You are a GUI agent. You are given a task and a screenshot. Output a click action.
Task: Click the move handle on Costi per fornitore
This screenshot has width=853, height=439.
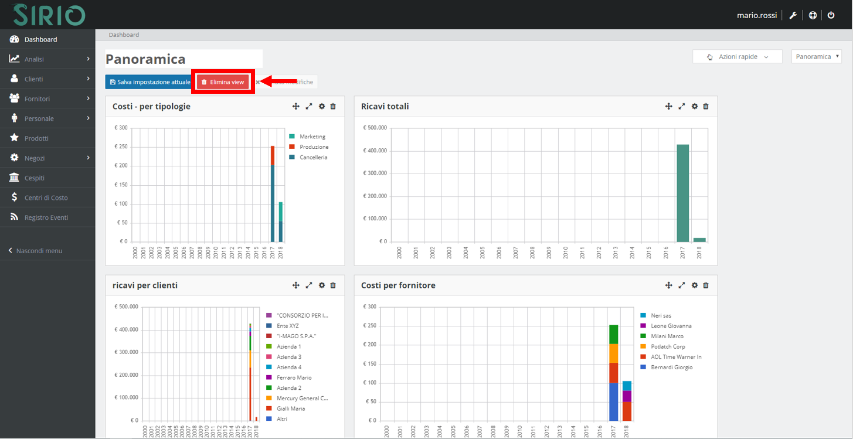(x=668, y=285)
